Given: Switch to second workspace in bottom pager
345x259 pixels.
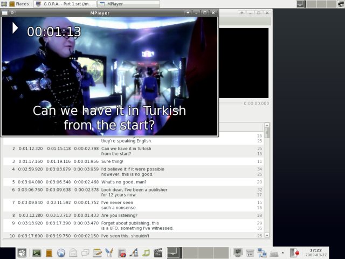Looking at the screenshot, I should [x=190, y=253].
